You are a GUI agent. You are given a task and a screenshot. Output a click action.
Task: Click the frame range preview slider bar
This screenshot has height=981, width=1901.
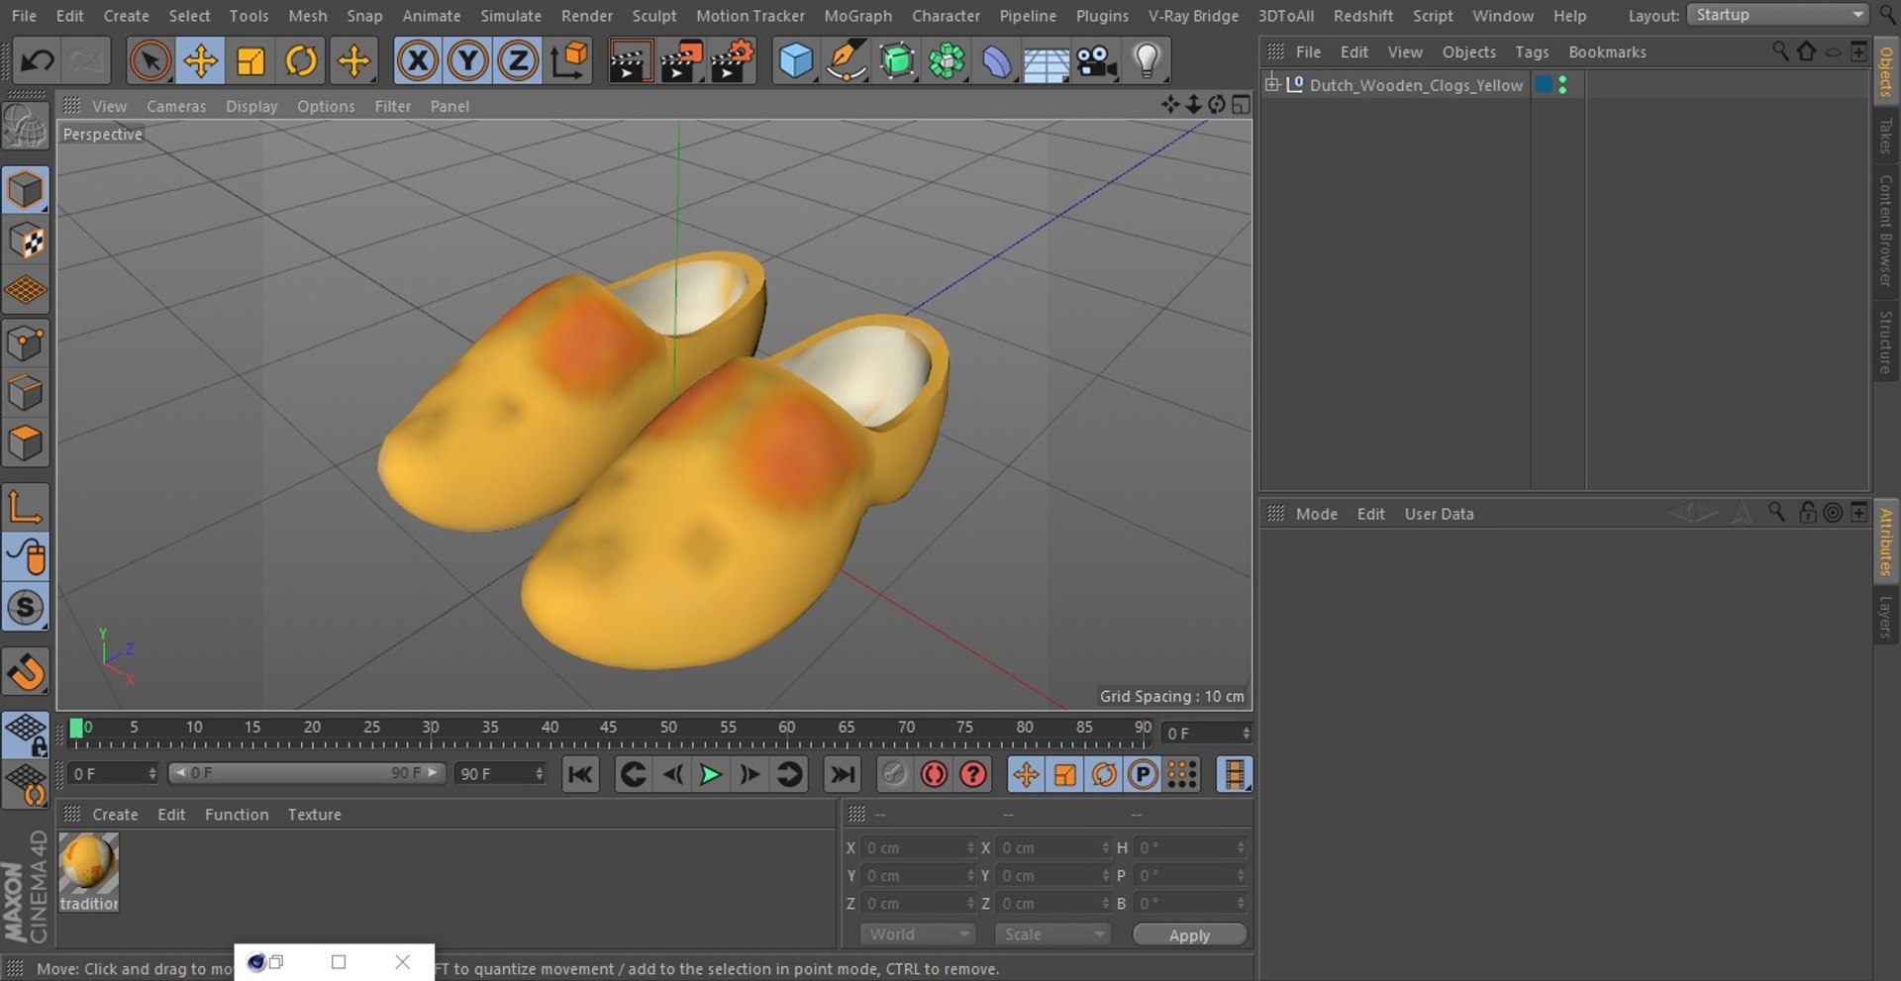coord(307,773)
